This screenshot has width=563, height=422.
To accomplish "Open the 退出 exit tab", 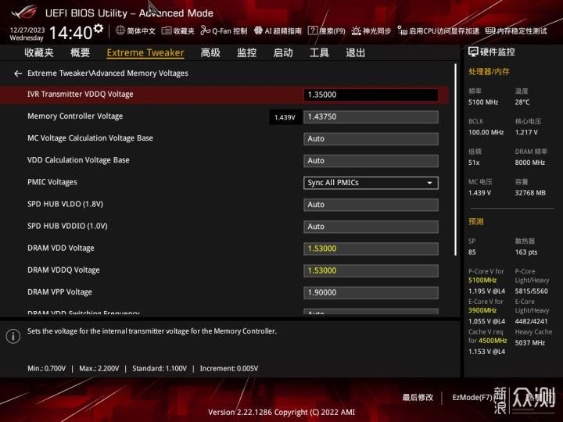I will 356,53.
